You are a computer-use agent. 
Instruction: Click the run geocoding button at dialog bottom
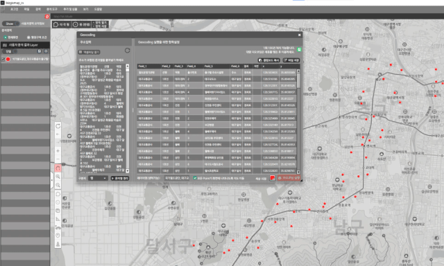point(289,178)
